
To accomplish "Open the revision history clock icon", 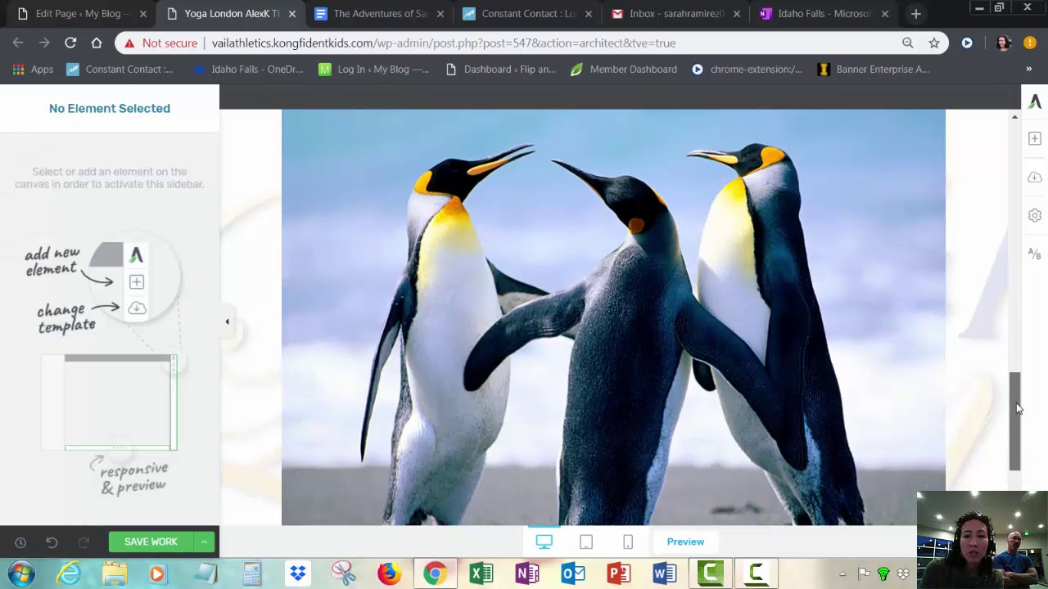I will coord(20,542).
